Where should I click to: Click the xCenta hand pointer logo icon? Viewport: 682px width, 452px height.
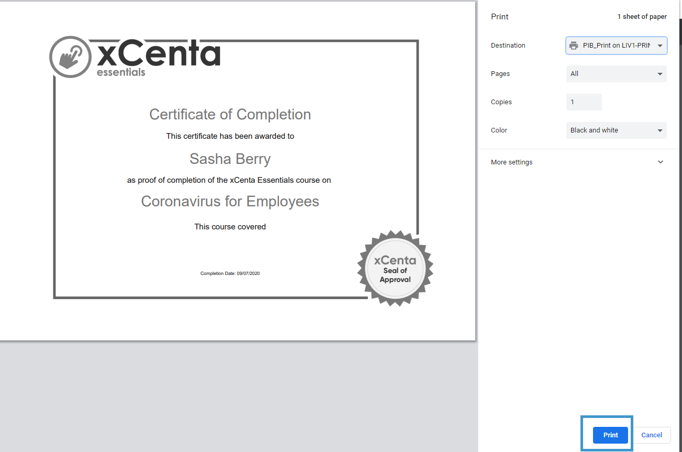(70, 57)
